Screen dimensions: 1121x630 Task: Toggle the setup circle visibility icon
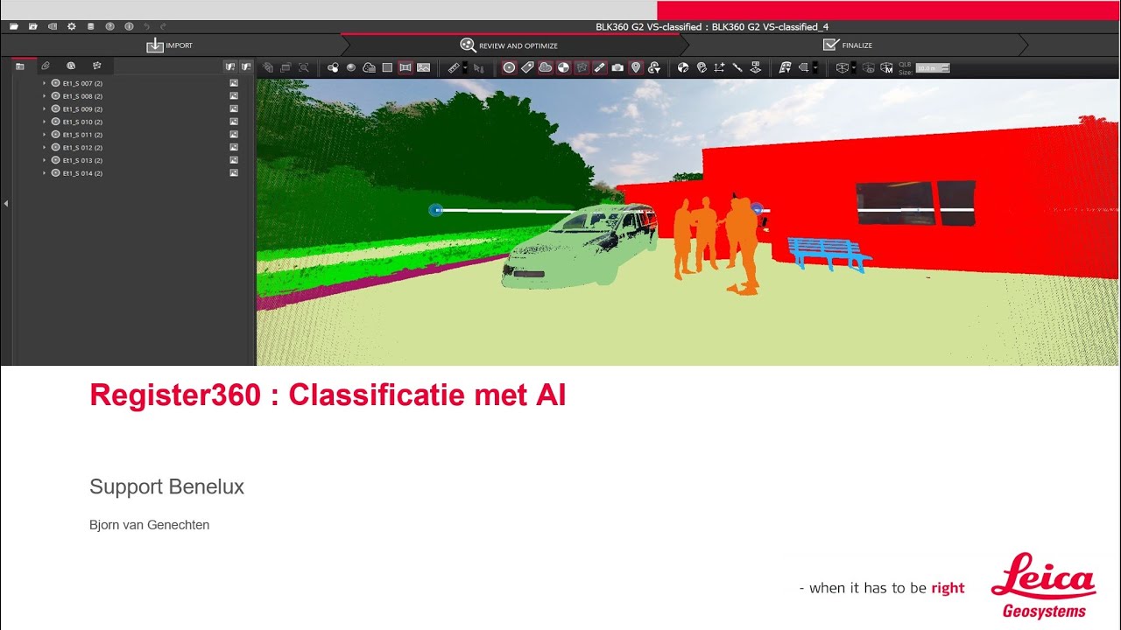point(509,67)
